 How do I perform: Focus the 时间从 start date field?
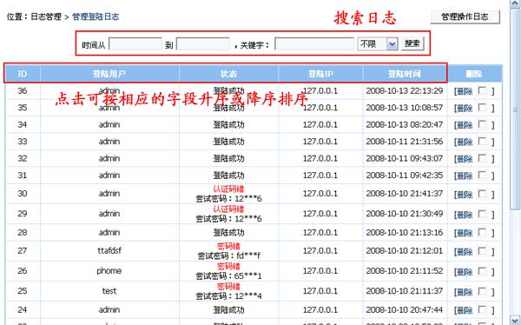135,44
